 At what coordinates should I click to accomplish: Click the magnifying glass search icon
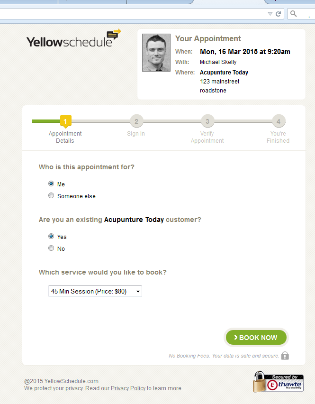(x=293, y=14)
